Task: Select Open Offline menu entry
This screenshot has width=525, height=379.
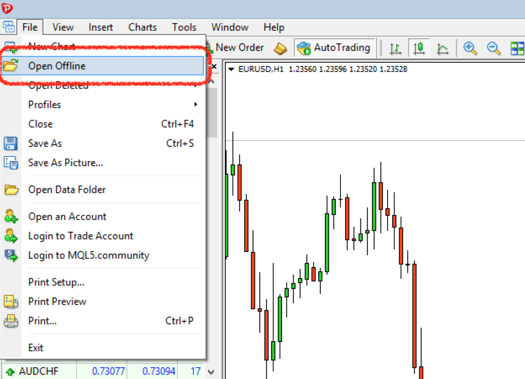Action: click(x=103, y=66)
